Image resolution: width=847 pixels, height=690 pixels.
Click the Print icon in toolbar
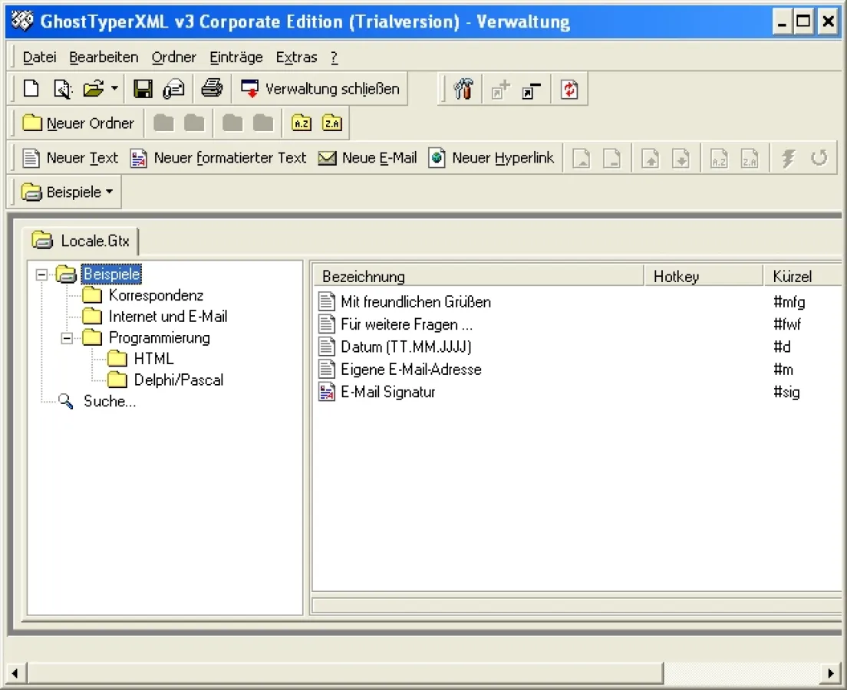[212, 89]
